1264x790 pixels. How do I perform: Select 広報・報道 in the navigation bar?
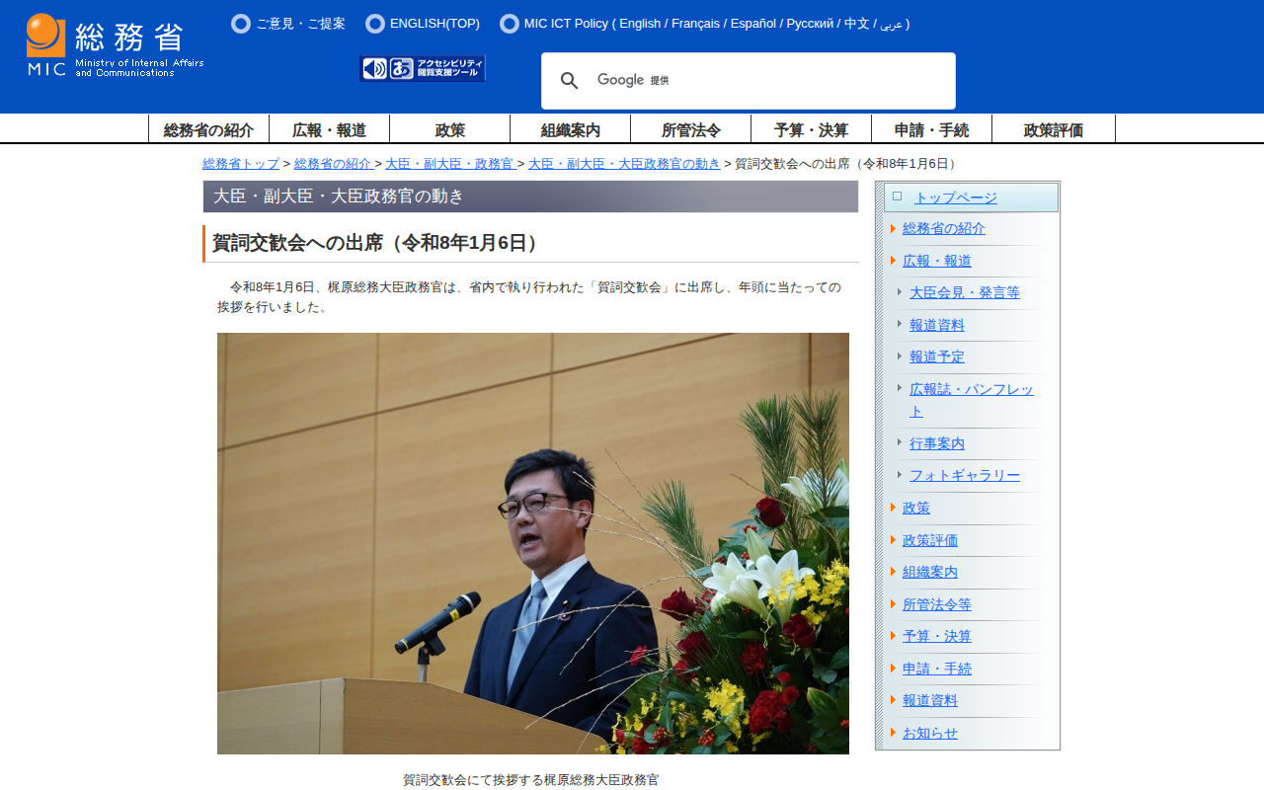[x=329, y=129]
